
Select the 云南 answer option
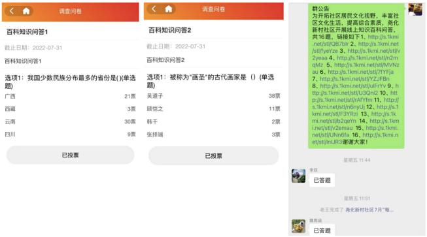coord(70,121)
